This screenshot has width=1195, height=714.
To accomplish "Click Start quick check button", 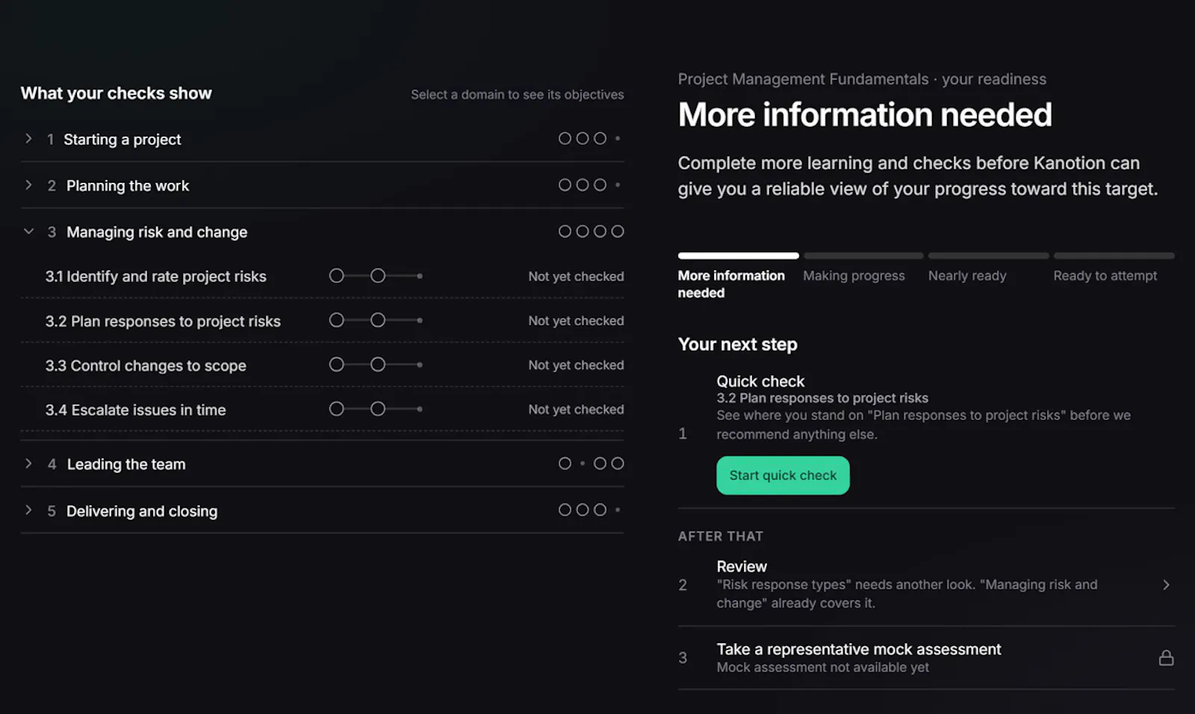I will (x=783, y=475).
